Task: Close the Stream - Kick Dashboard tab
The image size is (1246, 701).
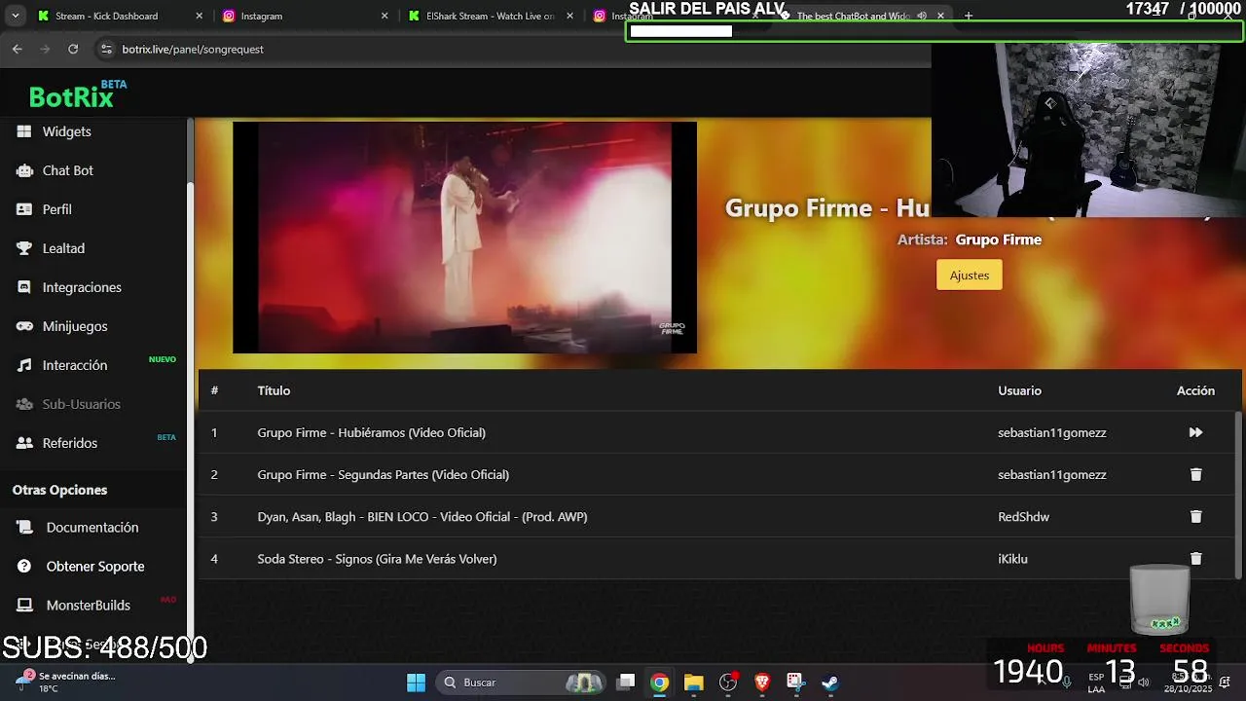Action: coord(199,16)
